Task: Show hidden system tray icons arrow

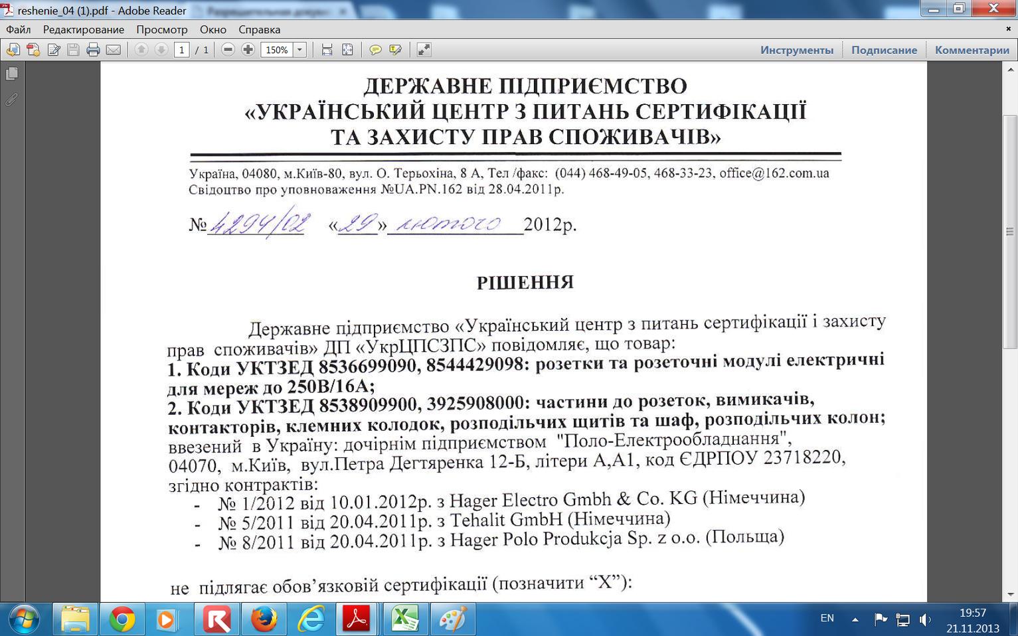Action: [x=855, y=619]
